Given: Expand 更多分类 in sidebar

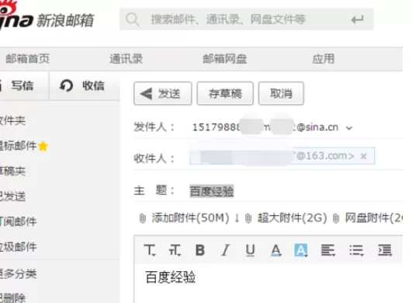Looking at the screenshot, I should [18, 273].
